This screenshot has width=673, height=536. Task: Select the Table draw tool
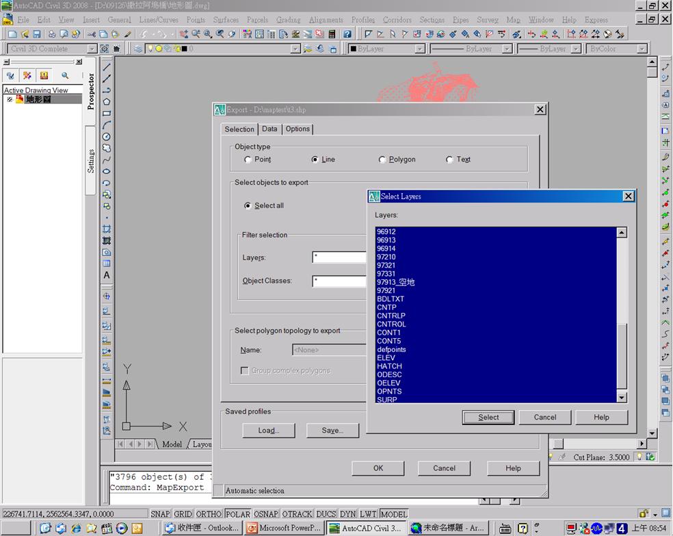click(x=107, y=264)
